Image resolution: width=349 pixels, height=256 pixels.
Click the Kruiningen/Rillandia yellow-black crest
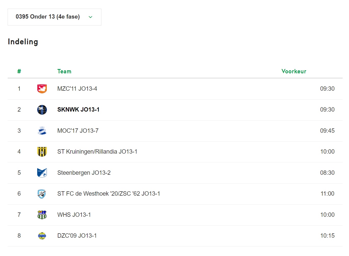[x=42, y=152]
